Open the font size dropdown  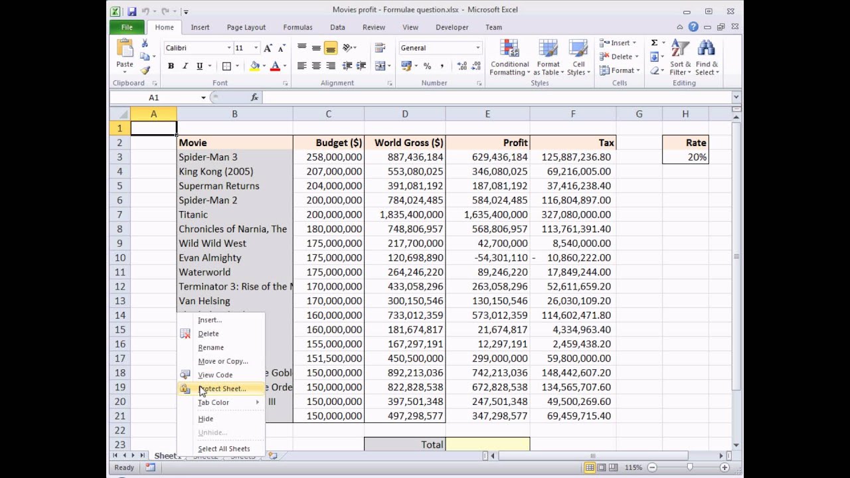tap(256, 48)
